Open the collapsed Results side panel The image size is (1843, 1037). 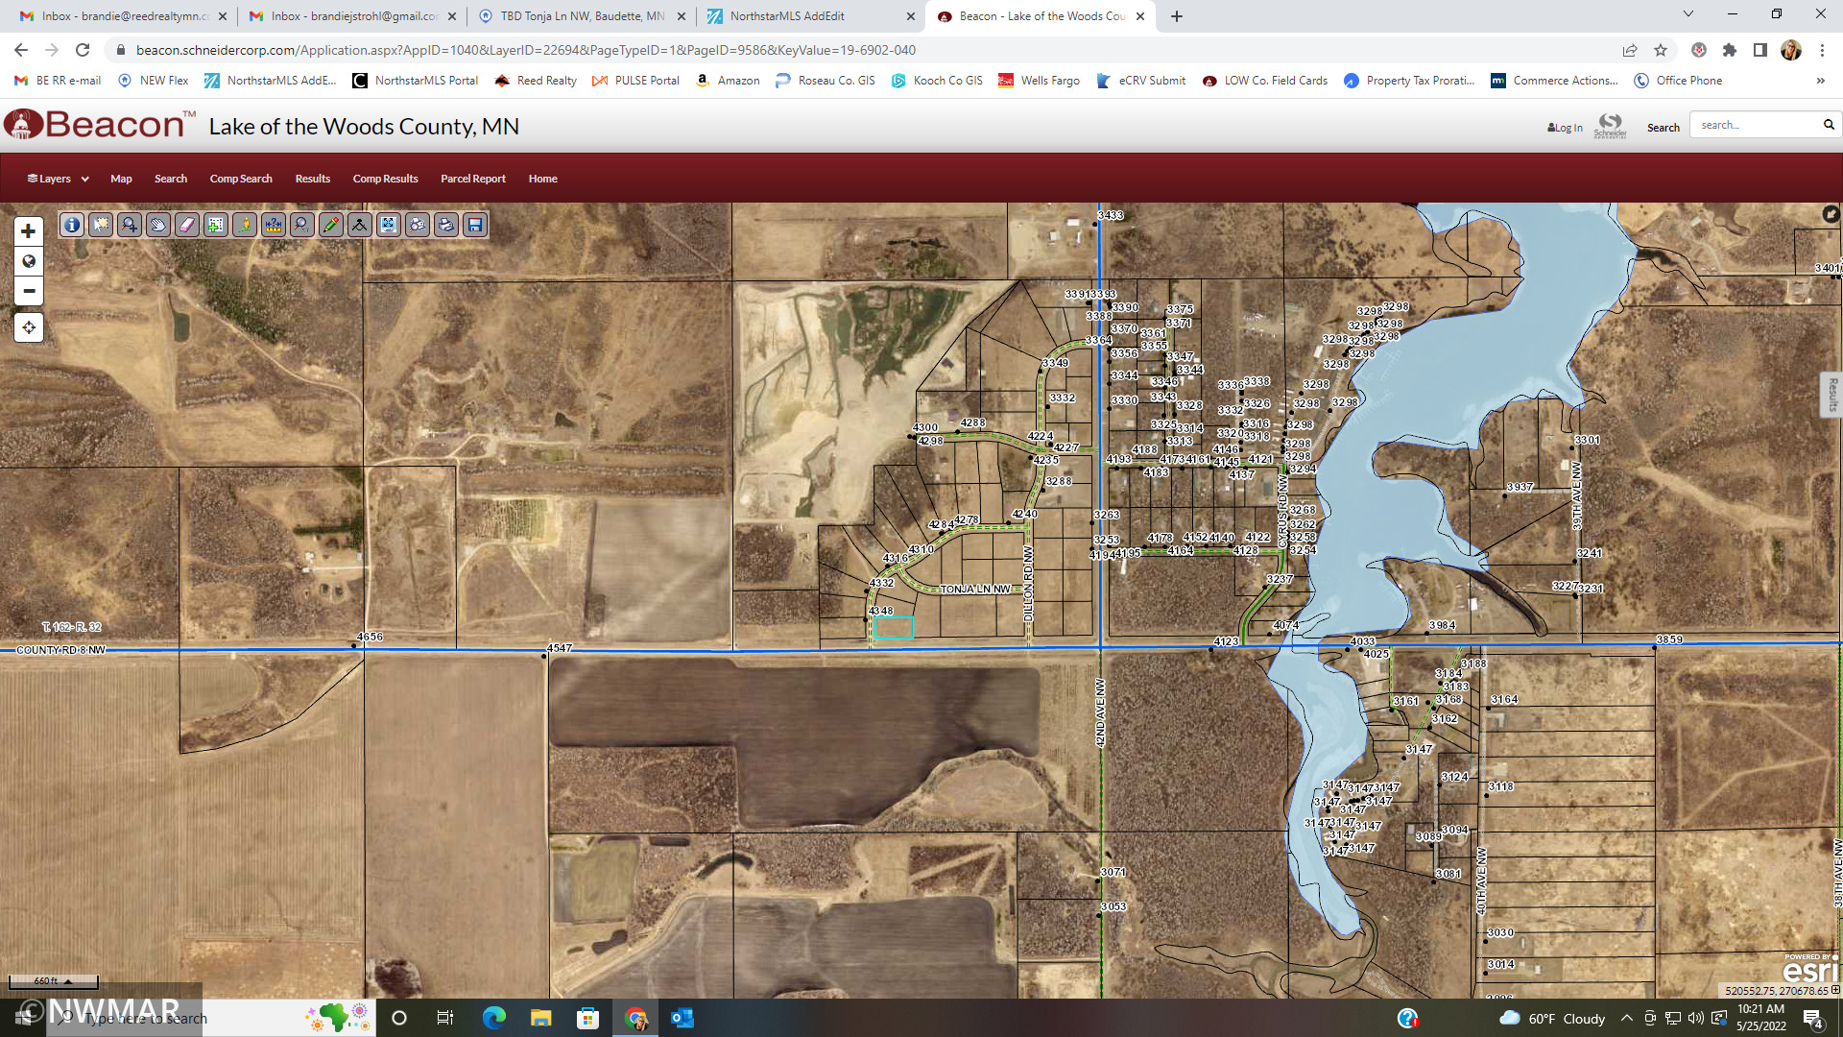point(1831,395)
